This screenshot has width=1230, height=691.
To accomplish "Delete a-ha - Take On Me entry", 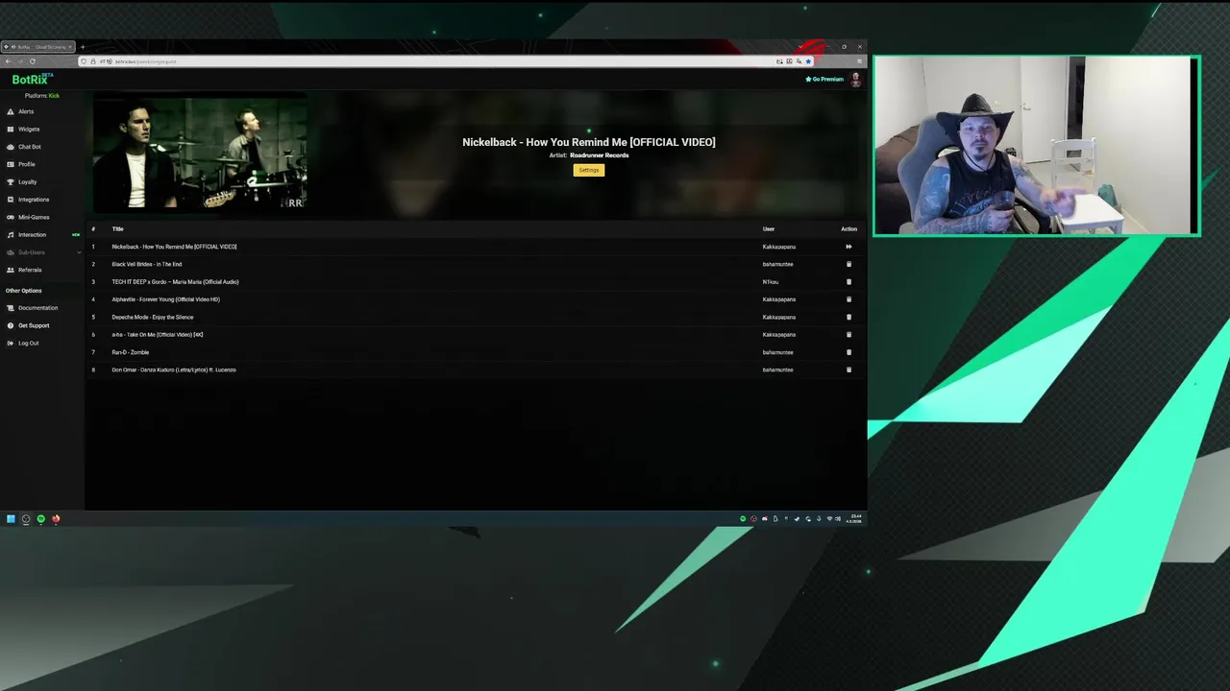I will click(849, 334).
